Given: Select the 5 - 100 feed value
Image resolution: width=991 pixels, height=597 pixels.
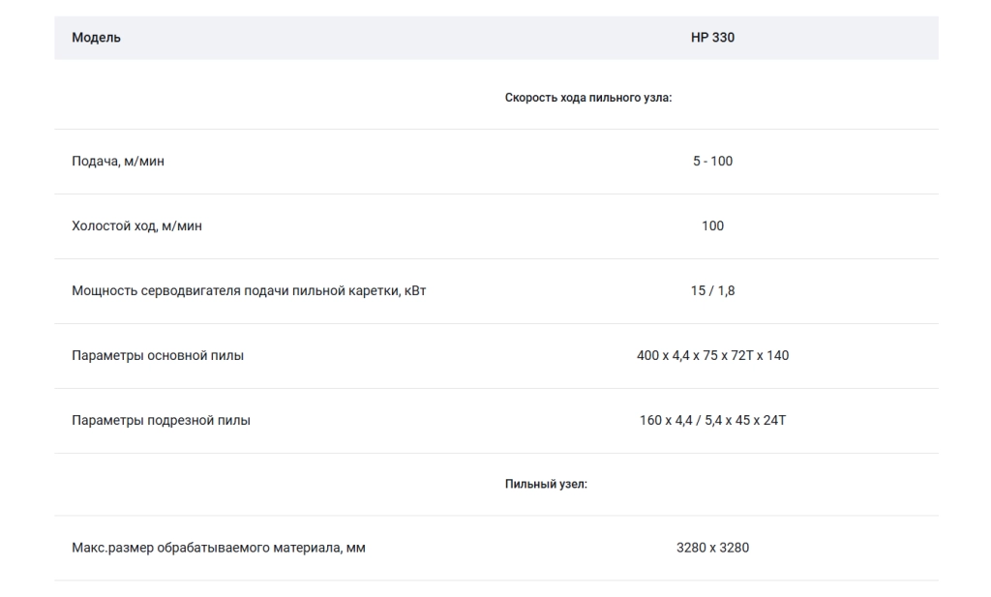Looking at the screenshot, I should 712,161.
